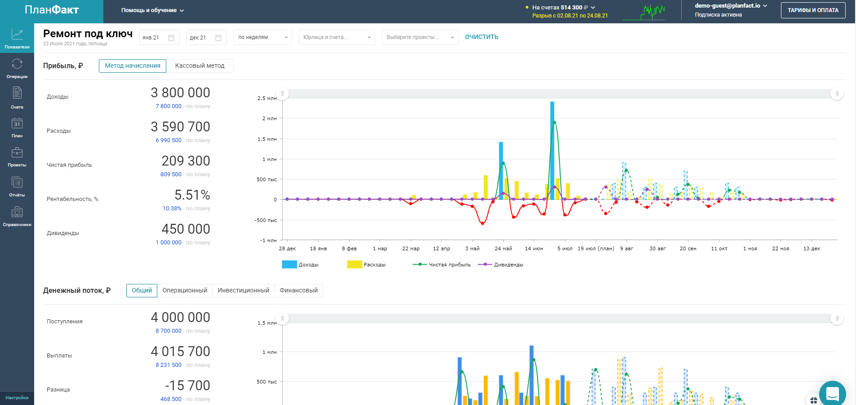The image size is (856, 405).
Task: Click the account balance mini chart
Action: click(x=644, y=12)
